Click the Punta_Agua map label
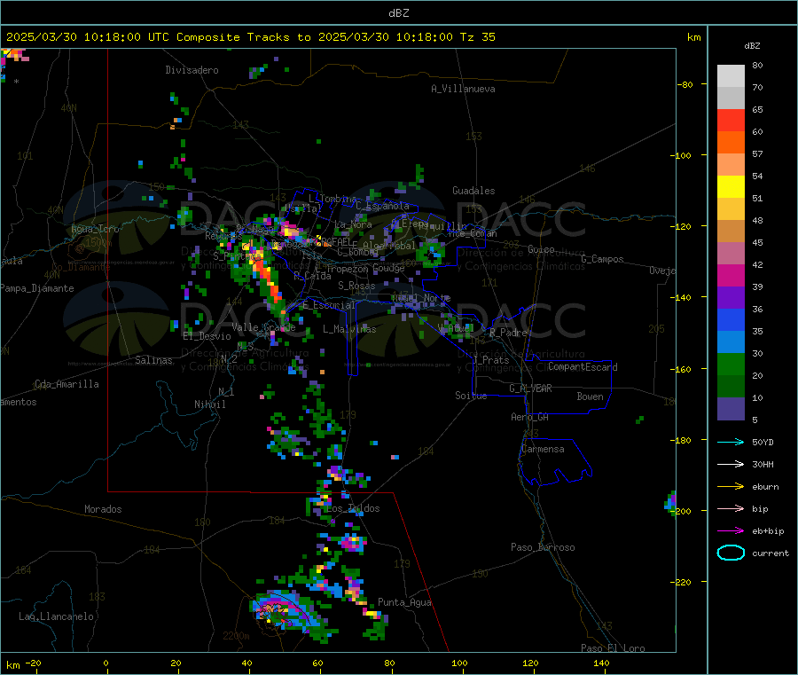Image resolution: width=798 pixels, height=675 pixels. pos(404,602)
